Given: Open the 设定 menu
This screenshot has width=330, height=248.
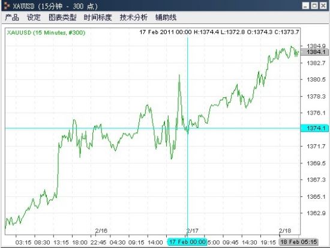Looking at the screenshot, I should click(34, 17).
